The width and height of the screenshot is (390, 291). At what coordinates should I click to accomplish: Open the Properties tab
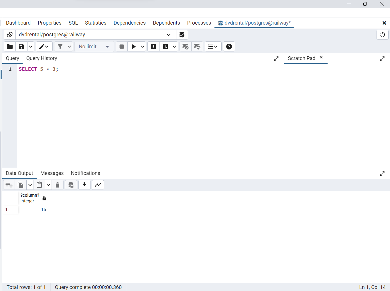[x=50, y=23]
